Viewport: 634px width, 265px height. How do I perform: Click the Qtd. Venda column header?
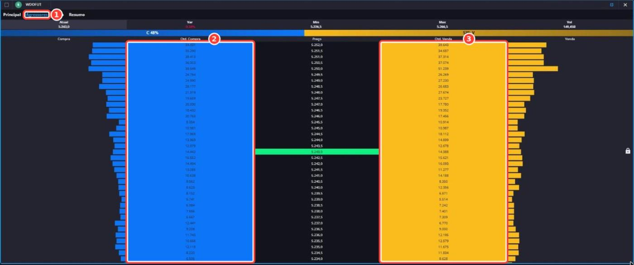pos(443,39)
